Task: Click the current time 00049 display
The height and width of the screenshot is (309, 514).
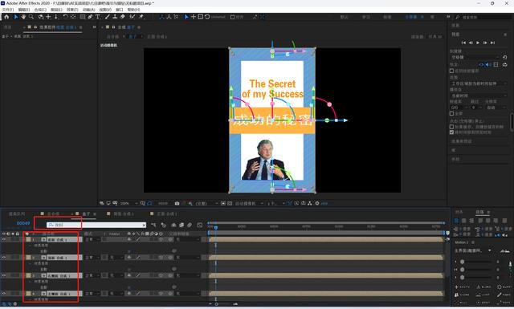Action: pyautogui.click(x=23, y=223)
